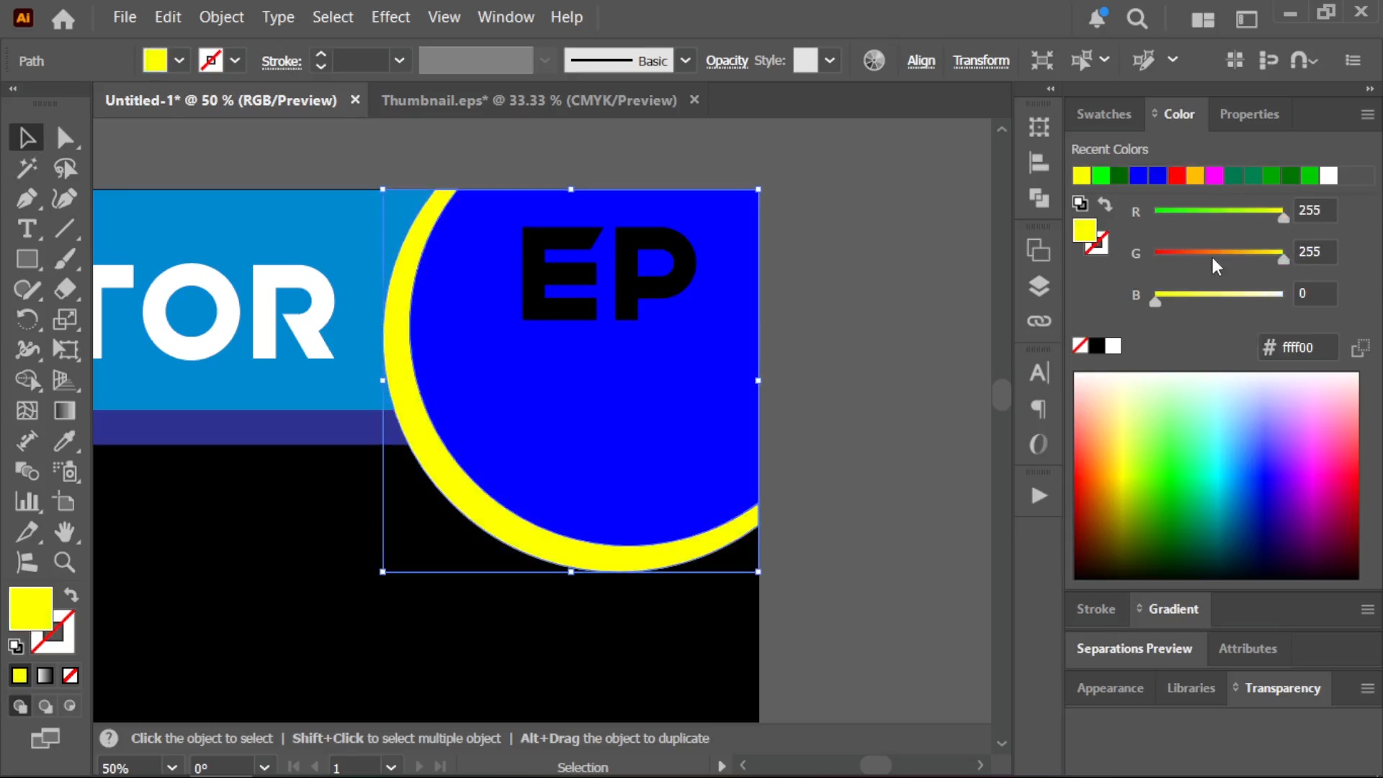Select the Rotate tool
The image size is (1383, 778).
click(x=27, y=320)
